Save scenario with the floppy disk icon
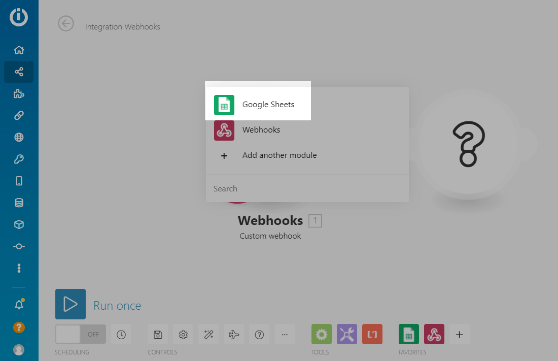The height and width of the screenshot is (361, 558). click(x=158, y=334)
